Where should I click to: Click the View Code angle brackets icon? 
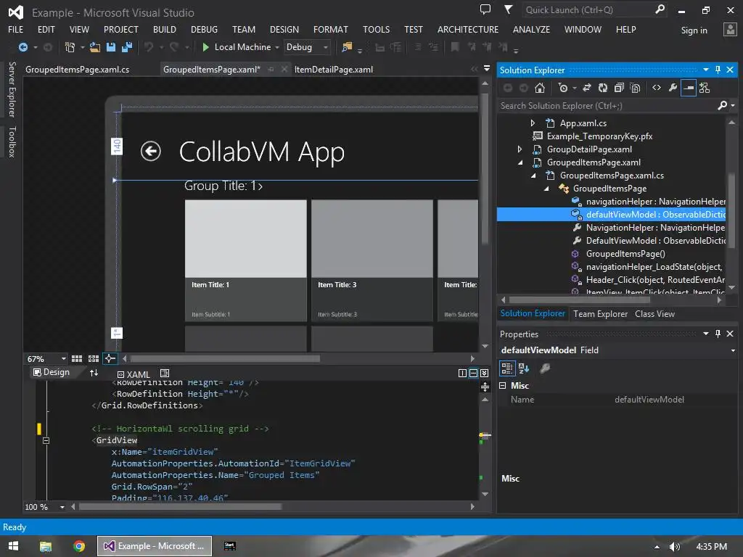pyautogui.click(x=656, y=88)
